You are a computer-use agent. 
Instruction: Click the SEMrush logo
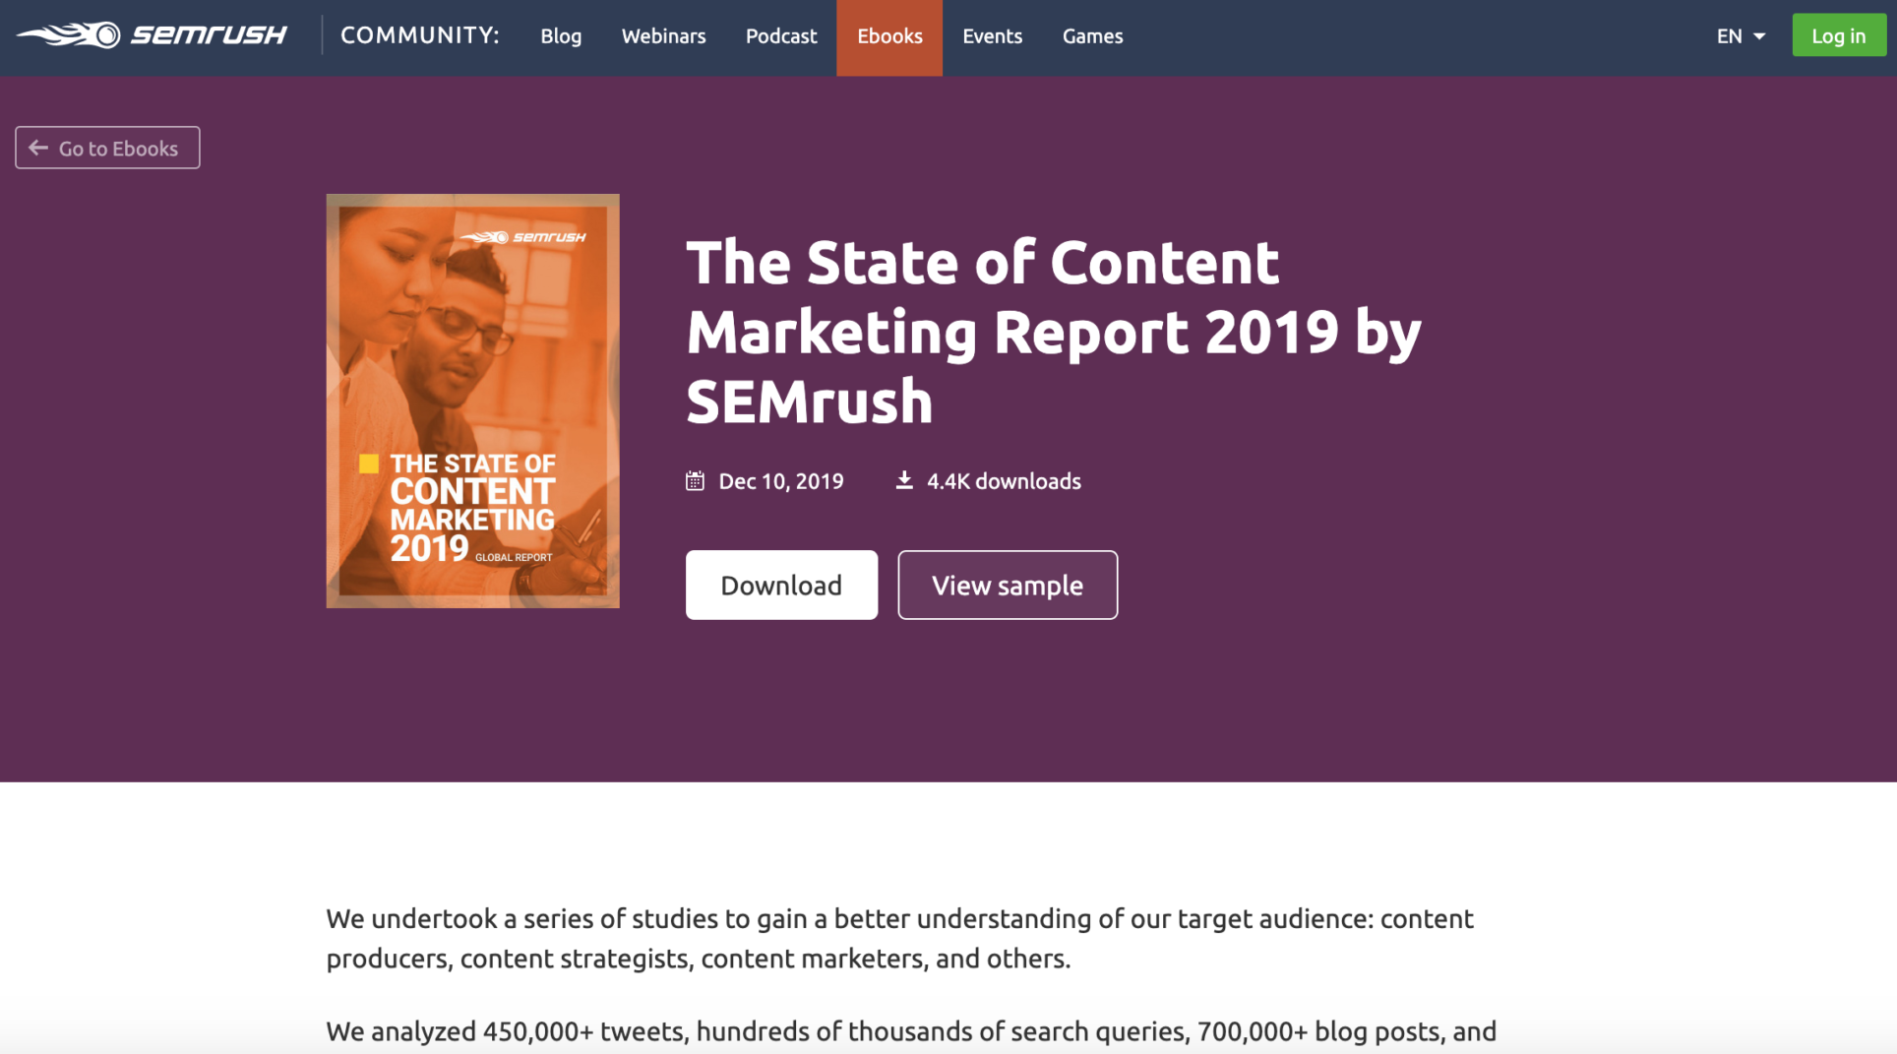pos(153,34)
